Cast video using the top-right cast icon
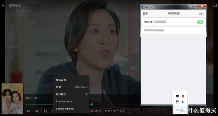This screenshot has width=218, height=116. [215, 5]
